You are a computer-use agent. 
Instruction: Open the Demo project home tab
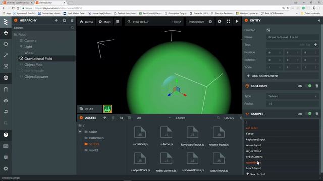86,22
